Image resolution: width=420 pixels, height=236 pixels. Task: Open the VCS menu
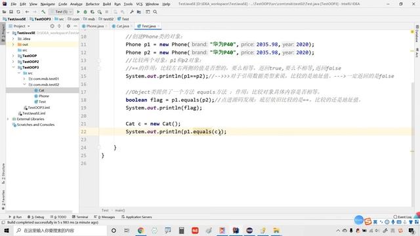[x=139, y=4]
